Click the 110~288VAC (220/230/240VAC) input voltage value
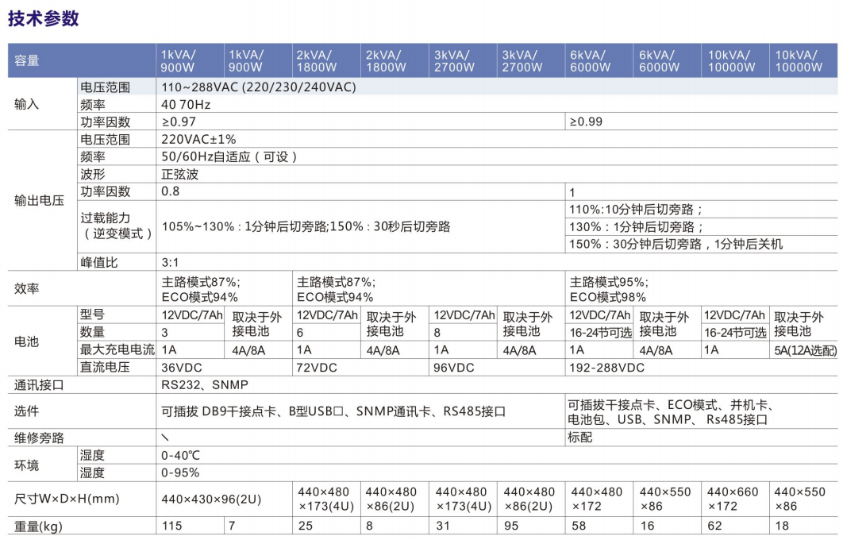The width and height of the screenshot is (843, 540). pyautogui.click(x=259, y=87)
